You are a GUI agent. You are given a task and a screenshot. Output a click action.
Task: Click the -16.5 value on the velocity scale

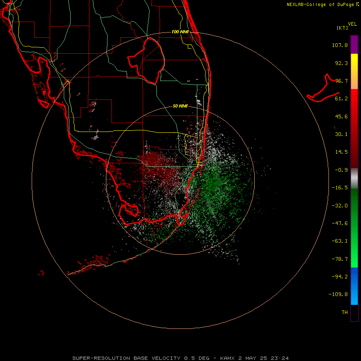click(x=340, y=188)
